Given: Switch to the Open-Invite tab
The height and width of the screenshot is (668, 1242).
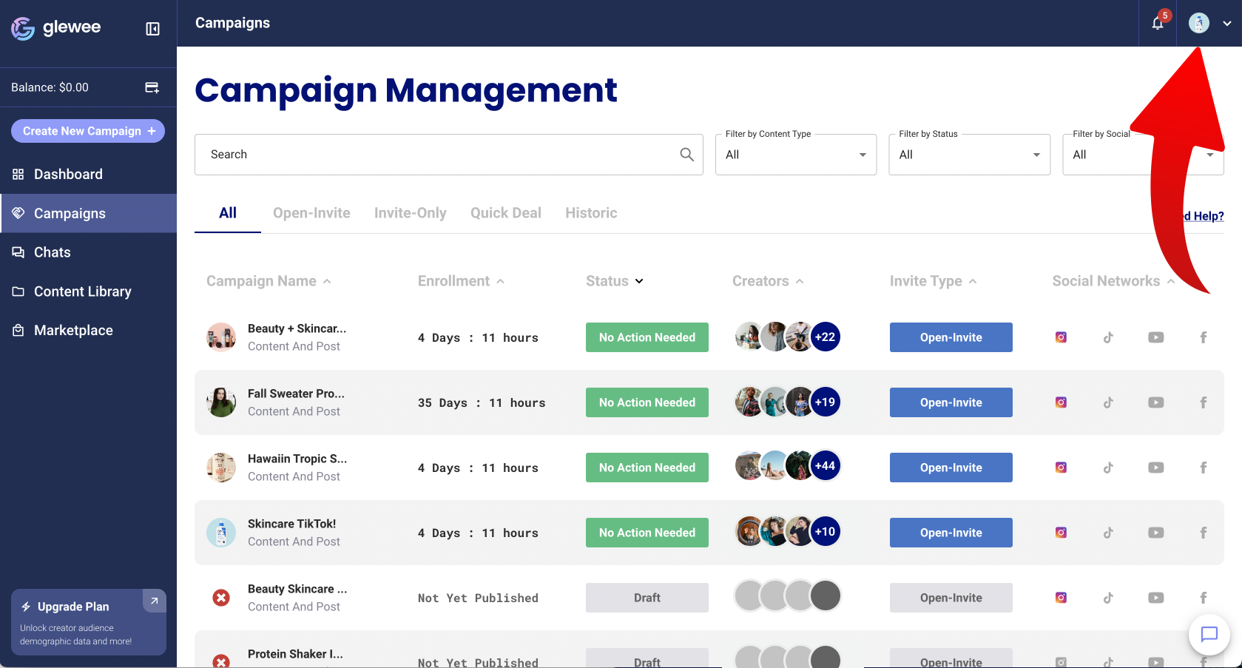Looking at the screenshot, I should coord(311,213).
